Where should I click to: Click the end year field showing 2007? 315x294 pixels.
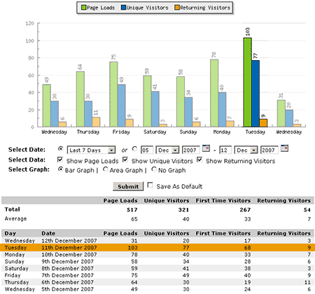tap(269, 150)
